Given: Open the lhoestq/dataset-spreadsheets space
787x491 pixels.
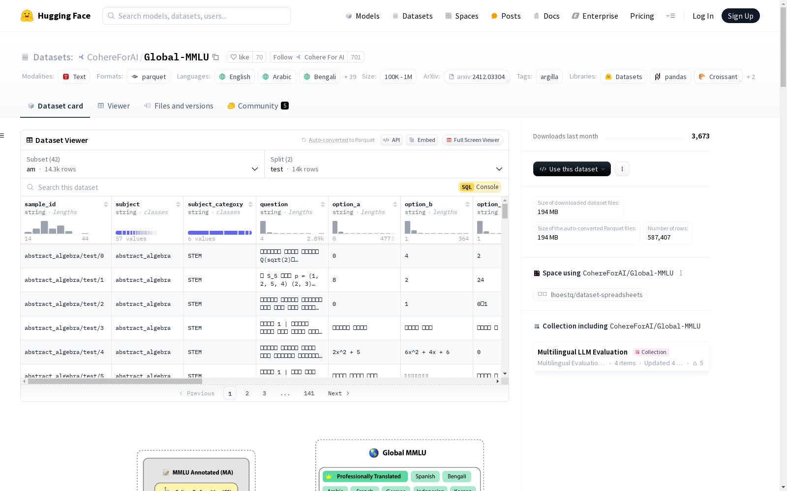Looking at the screenshot, I should pos(590,295).
